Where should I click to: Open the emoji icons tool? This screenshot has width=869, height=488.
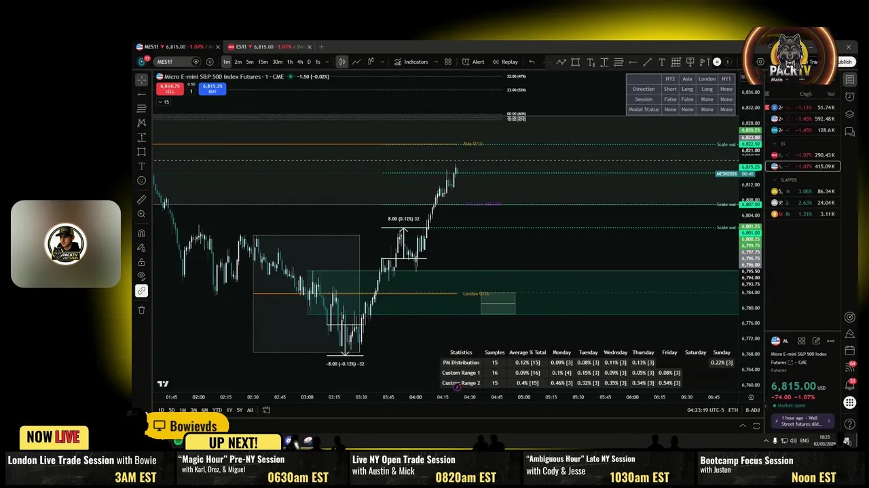[x=141, y=180]
